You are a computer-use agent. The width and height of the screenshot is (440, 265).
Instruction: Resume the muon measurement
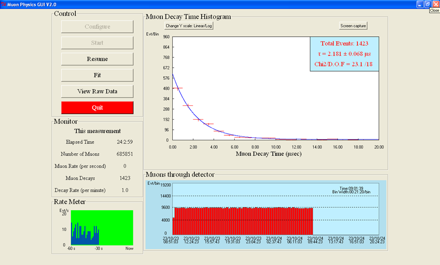[x=97, y=59]
